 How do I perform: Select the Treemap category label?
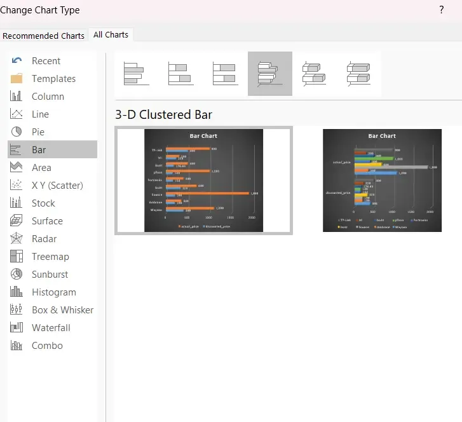(50, 256)
